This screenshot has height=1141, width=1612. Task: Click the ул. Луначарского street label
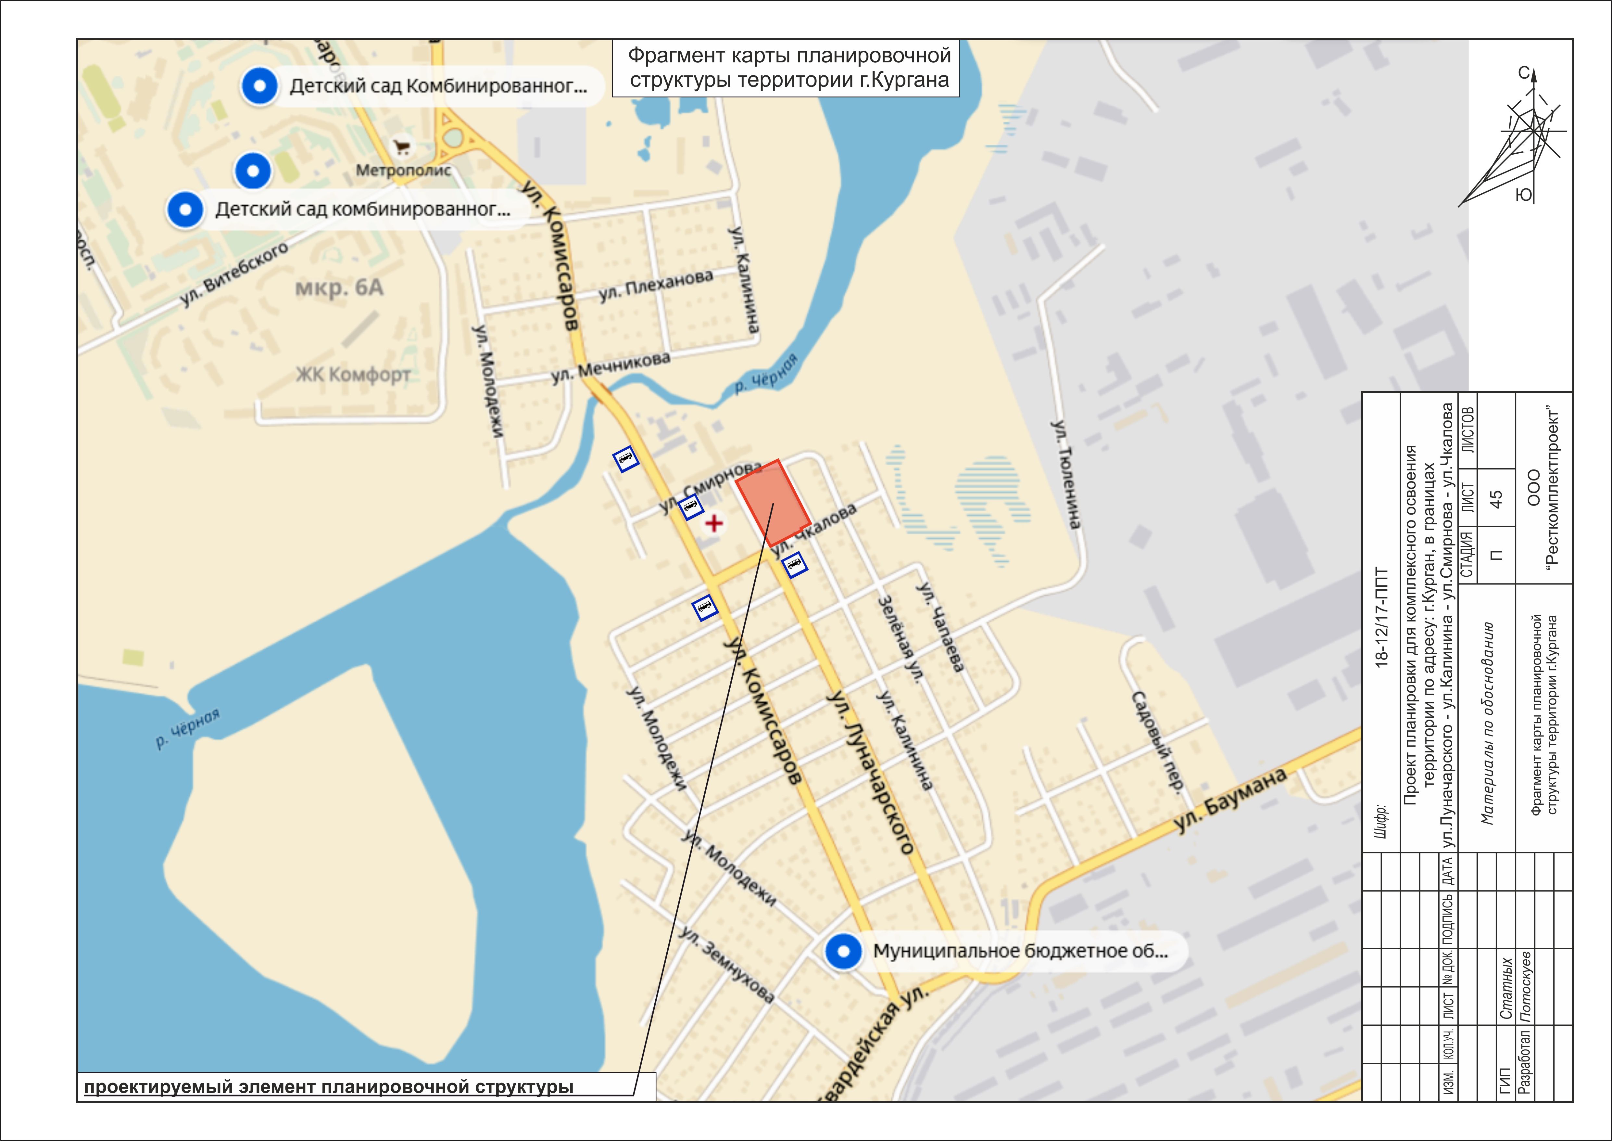click(x=871, y=771)
